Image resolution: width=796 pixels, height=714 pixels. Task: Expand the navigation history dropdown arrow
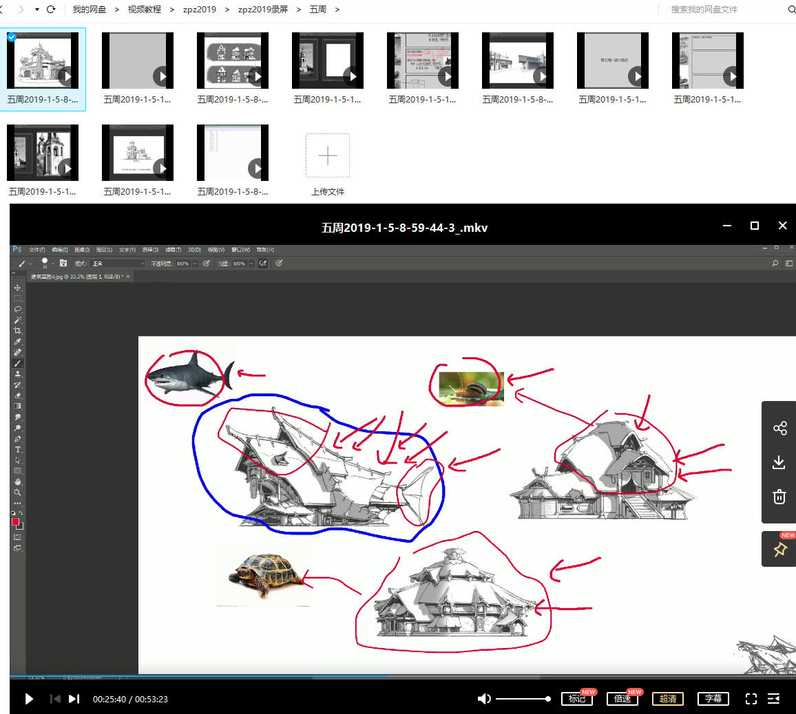pyautogui.click(x=36, y=10)
